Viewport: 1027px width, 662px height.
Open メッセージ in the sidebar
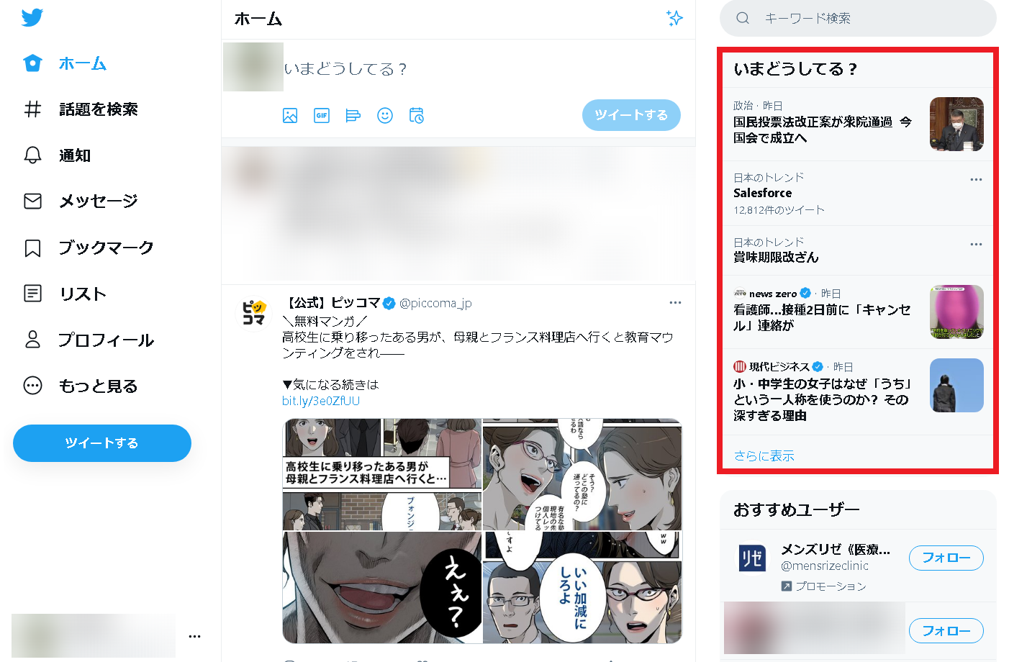pos(81,201)
